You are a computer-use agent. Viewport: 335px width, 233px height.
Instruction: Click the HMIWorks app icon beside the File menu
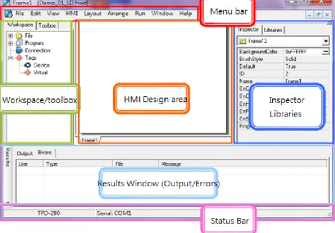point(9,14)
